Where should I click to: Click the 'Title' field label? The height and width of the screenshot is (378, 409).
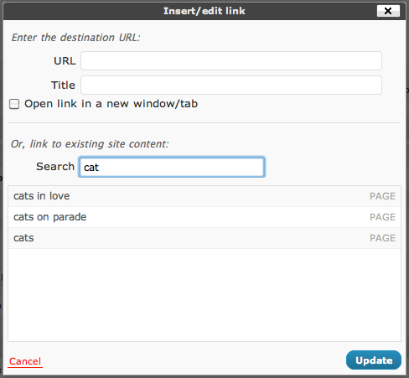click(x=63, y=85)
